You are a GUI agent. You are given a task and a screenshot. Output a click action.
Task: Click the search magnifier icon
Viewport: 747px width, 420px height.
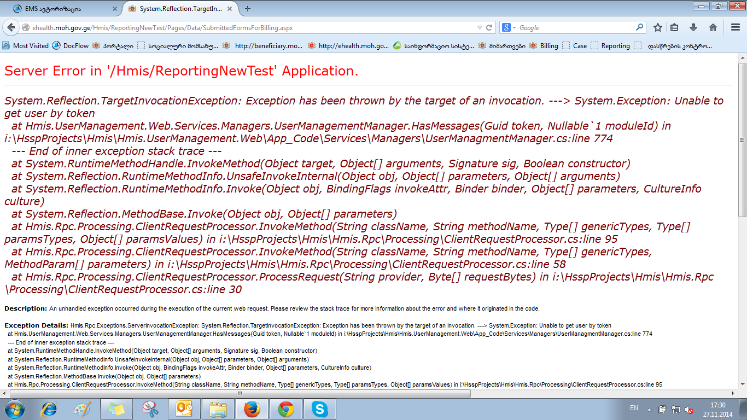click(639, 27)
